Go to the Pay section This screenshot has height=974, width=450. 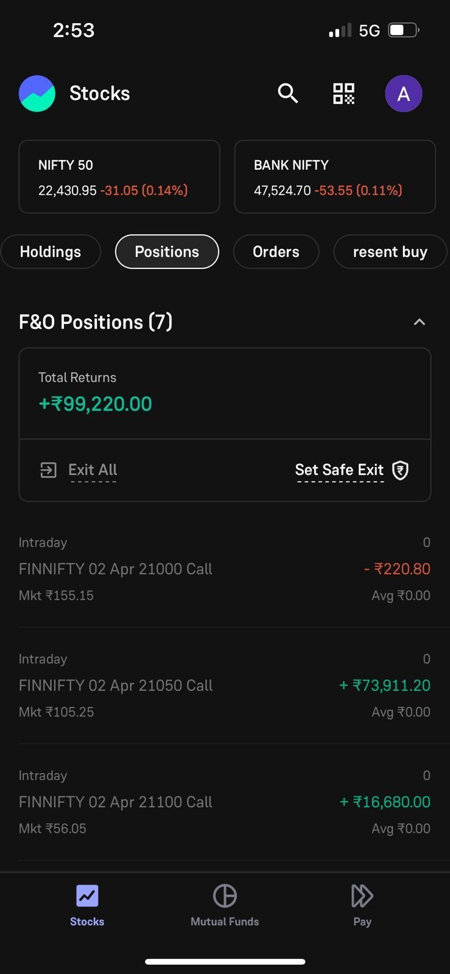tap(362, 905)
